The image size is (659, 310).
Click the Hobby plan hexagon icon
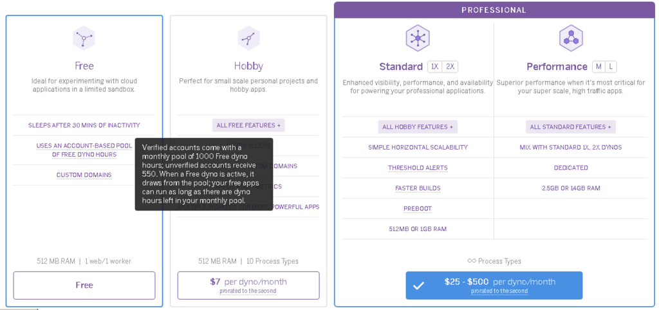248,39
